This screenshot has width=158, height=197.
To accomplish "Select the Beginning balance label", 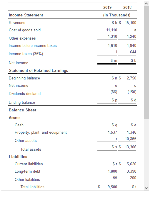I will coord(24,78).
